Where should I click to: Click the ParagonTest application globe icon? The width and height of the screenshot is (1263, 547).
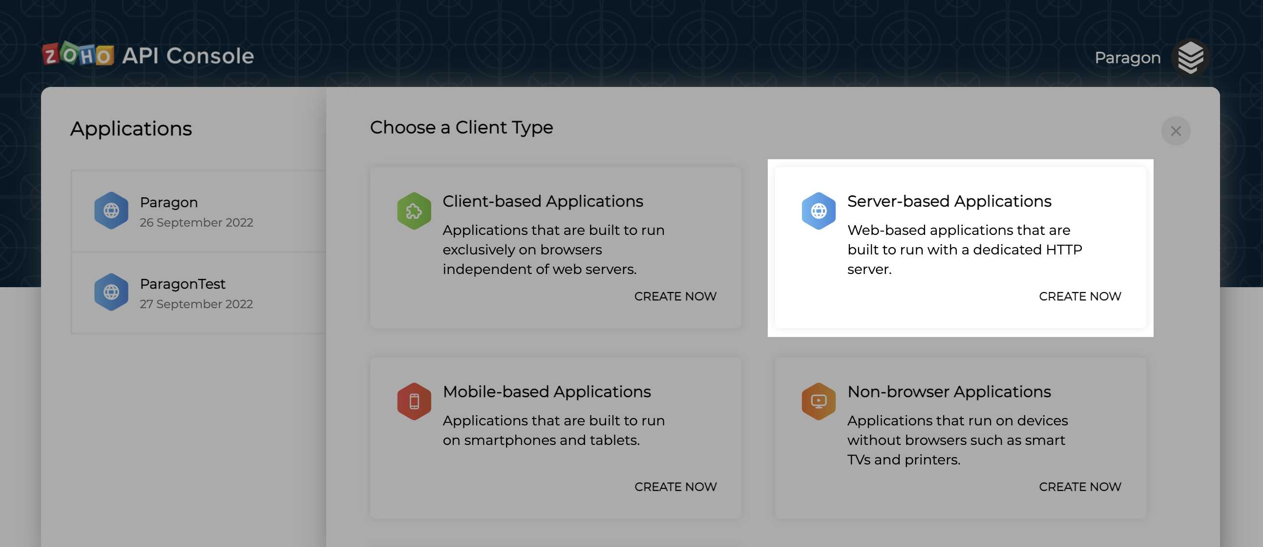111,292
